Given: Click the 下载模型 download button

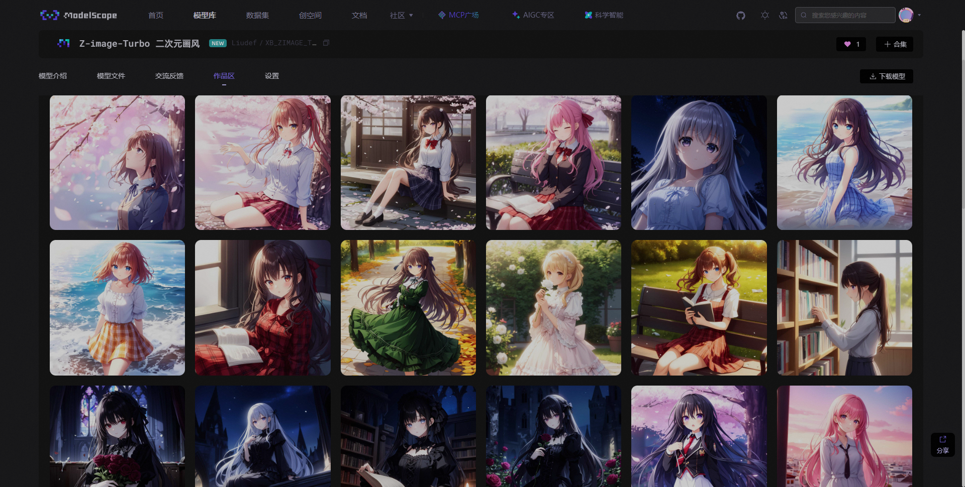Looking at the screenshot, I should click(x=887, y=76).
